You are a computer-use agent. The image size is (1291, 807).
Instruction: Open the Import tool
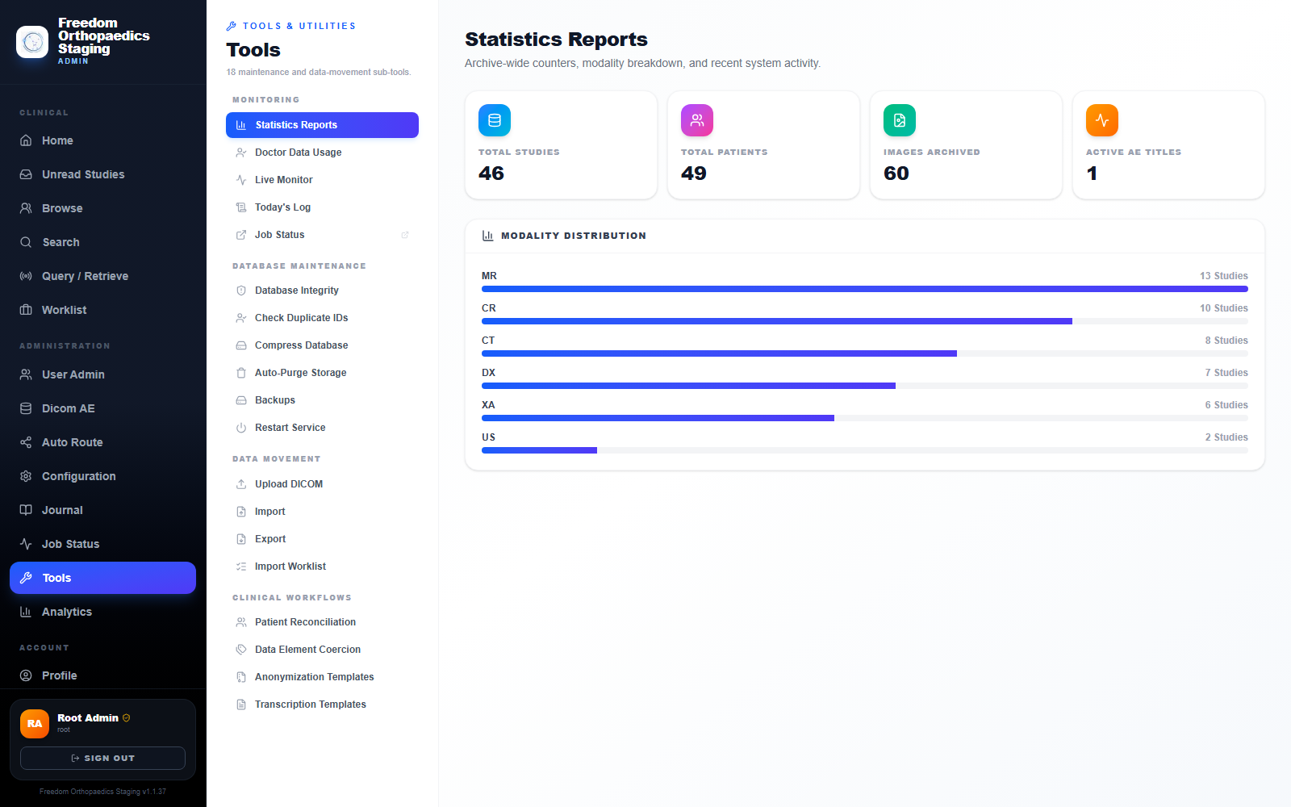pos(322,512)
